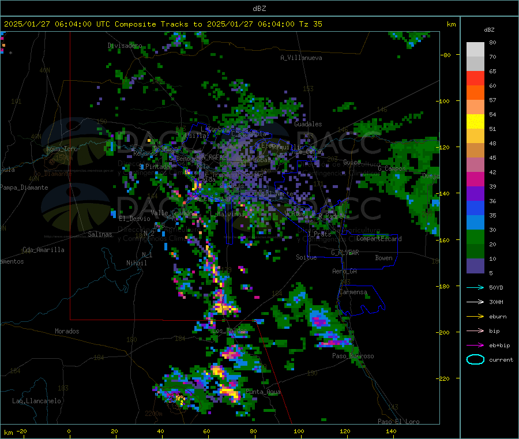Click the white 30HM arrow in legend

pyautogui.click(x=475, y=302)
